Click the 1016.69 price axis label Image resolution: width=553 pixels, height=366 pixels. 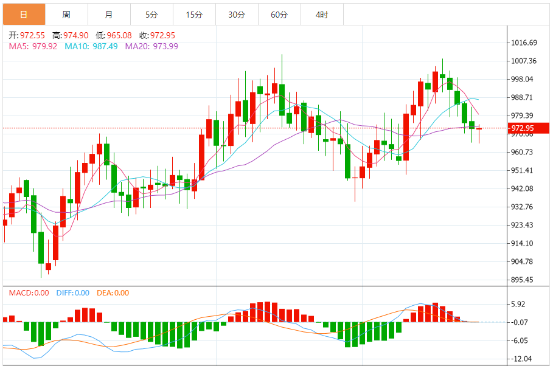tap(524, 43)
